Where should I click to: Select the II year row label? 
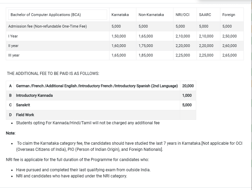tap(13, 46)
